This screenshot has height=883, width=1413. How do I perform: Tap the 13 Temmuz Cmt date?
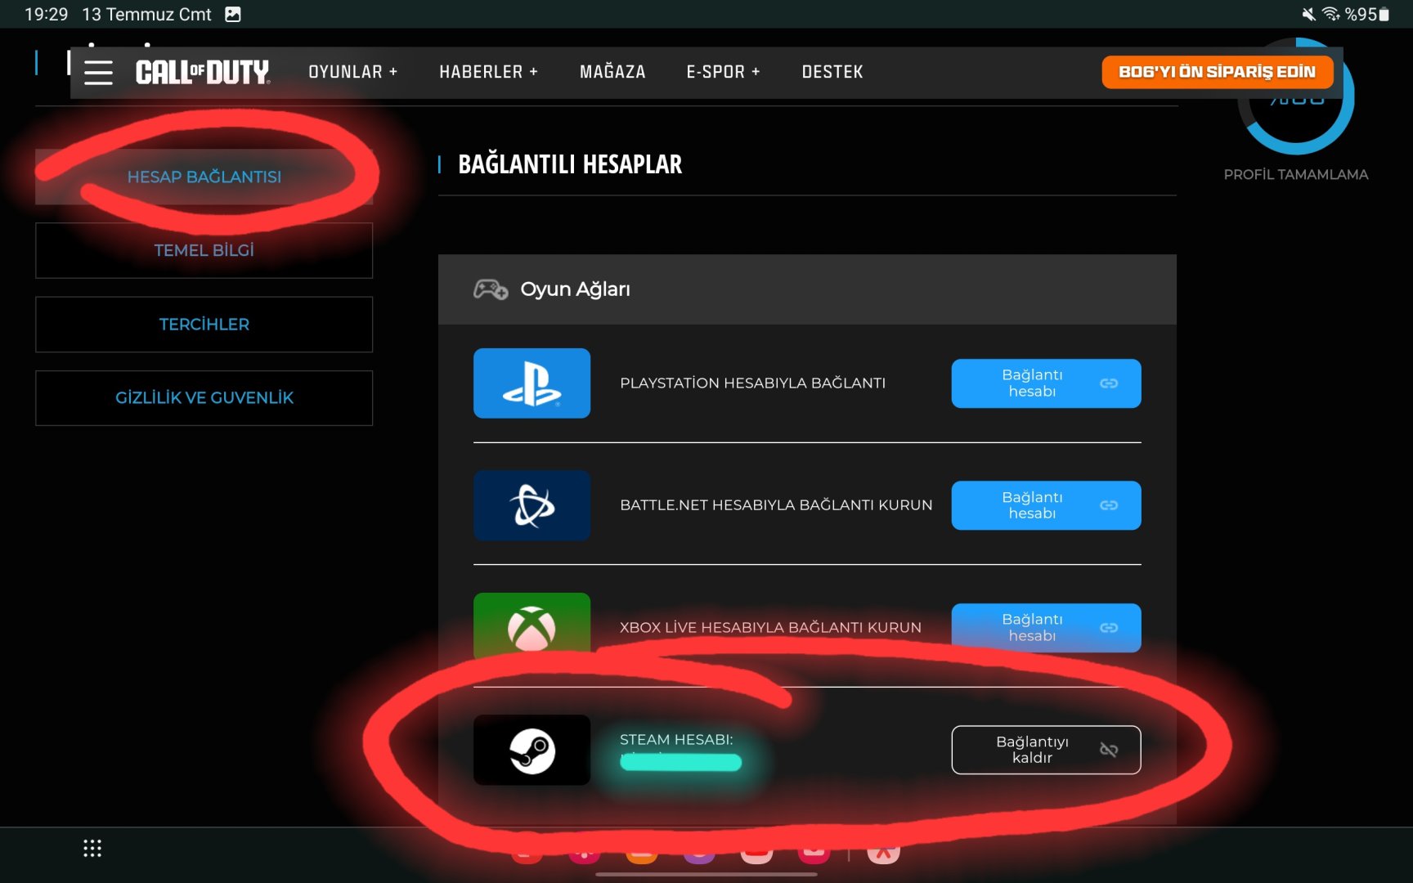pos(146,14)
